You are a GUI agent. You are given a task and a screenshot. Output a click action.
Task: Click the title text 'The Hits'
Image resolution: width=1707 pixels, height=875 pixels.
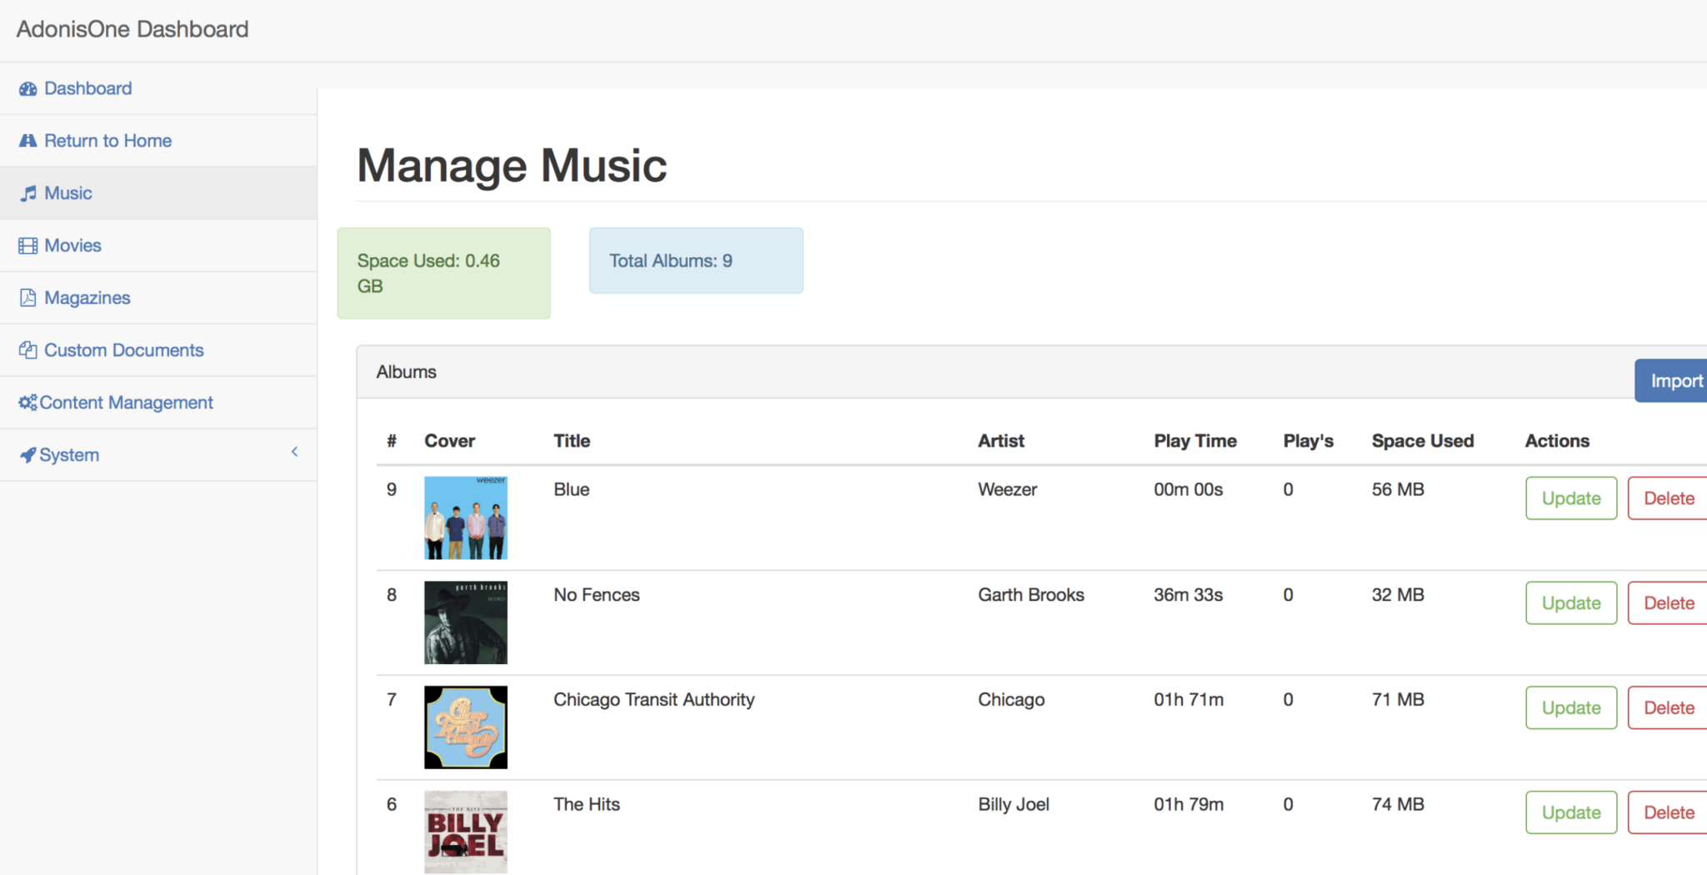point(587,804)
